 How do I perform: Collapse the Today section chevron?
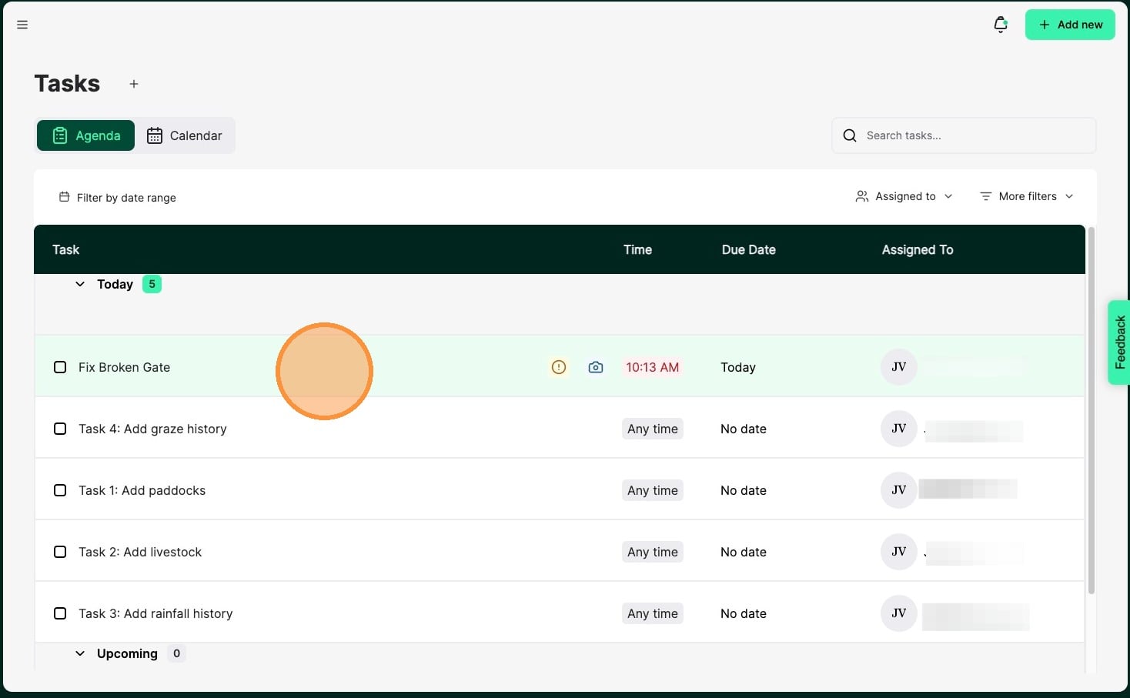click(x=80, y=284)
